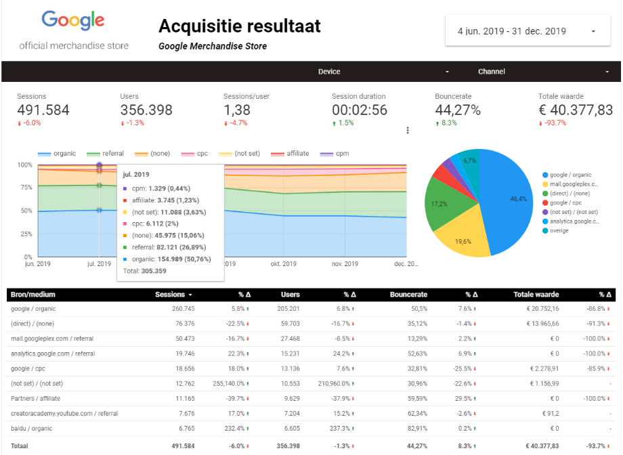623x455 pixels.
Task: Click the light blue analytics.google legend dot
Action: (x=545, y=221)
